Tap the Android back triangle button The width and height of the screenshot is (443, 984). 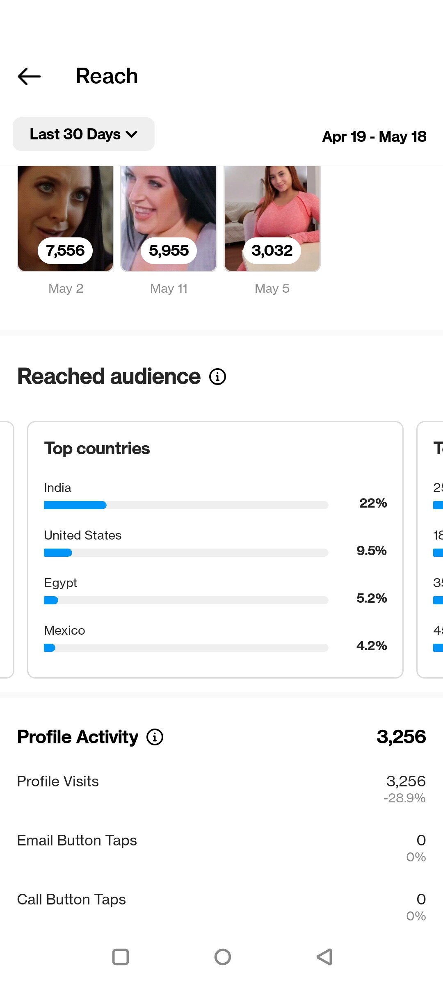tap(324, 957)
